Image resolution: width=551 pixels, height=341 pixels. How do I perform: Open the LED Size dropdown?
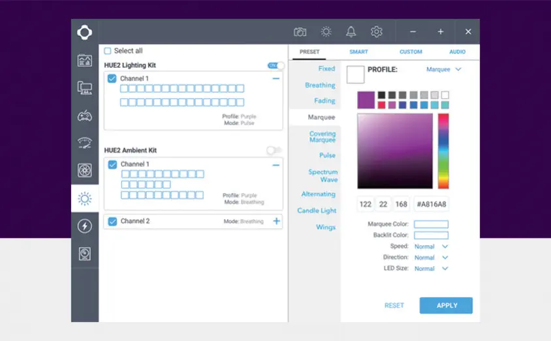click(x=431, y=269)
